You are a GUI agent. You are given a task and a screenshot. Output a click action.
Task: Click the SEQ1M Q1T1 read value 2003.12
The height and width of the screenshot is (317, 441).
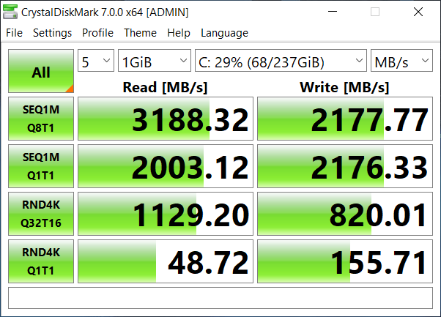click(166, 166)
